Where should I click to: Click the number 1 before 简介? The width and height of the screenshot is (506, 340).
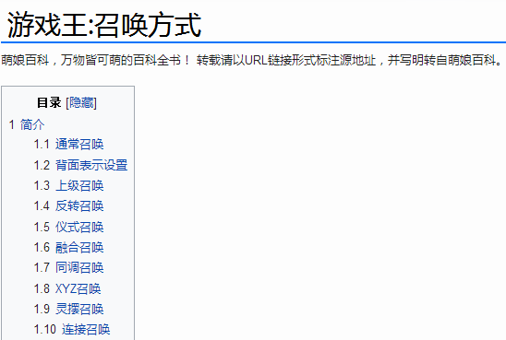[x=12, y=124]
